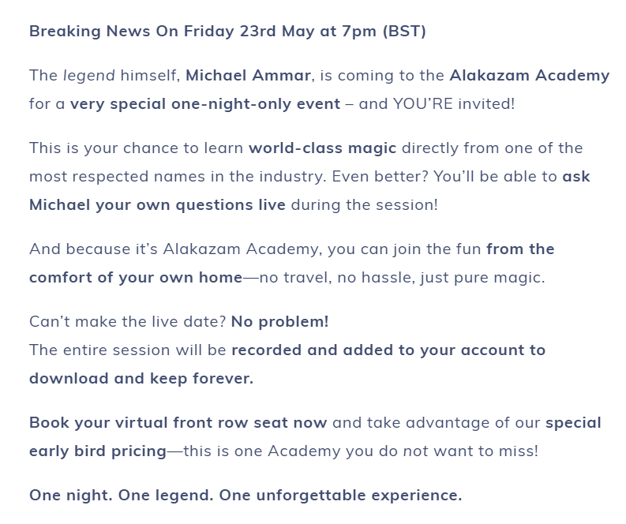The image size is (626, 524).
Task: Click the bold 'download and keep forever.'
Action: (141, 378)
